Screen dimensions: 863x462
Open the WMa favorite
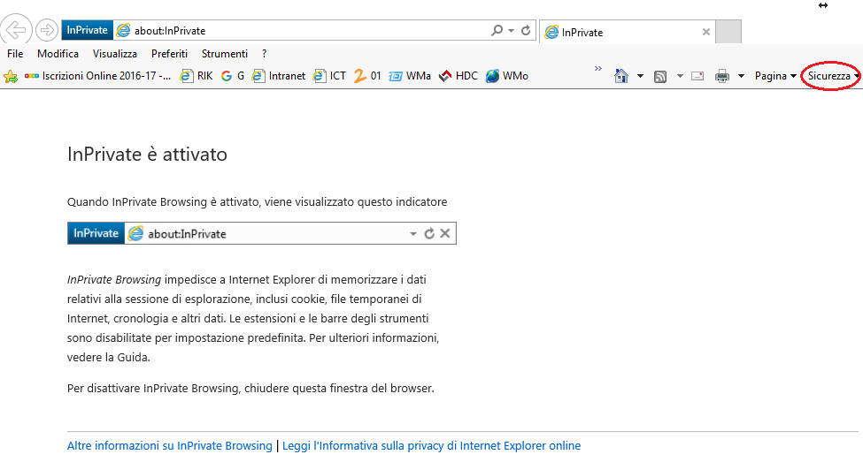point(410,76)
